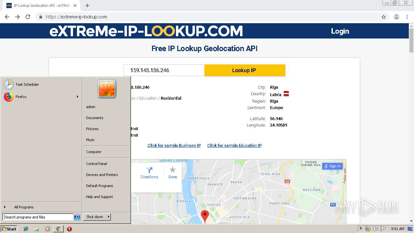Click the Action Center flag icon
Viewport: 414px width, 233px height.
(383, 229)
